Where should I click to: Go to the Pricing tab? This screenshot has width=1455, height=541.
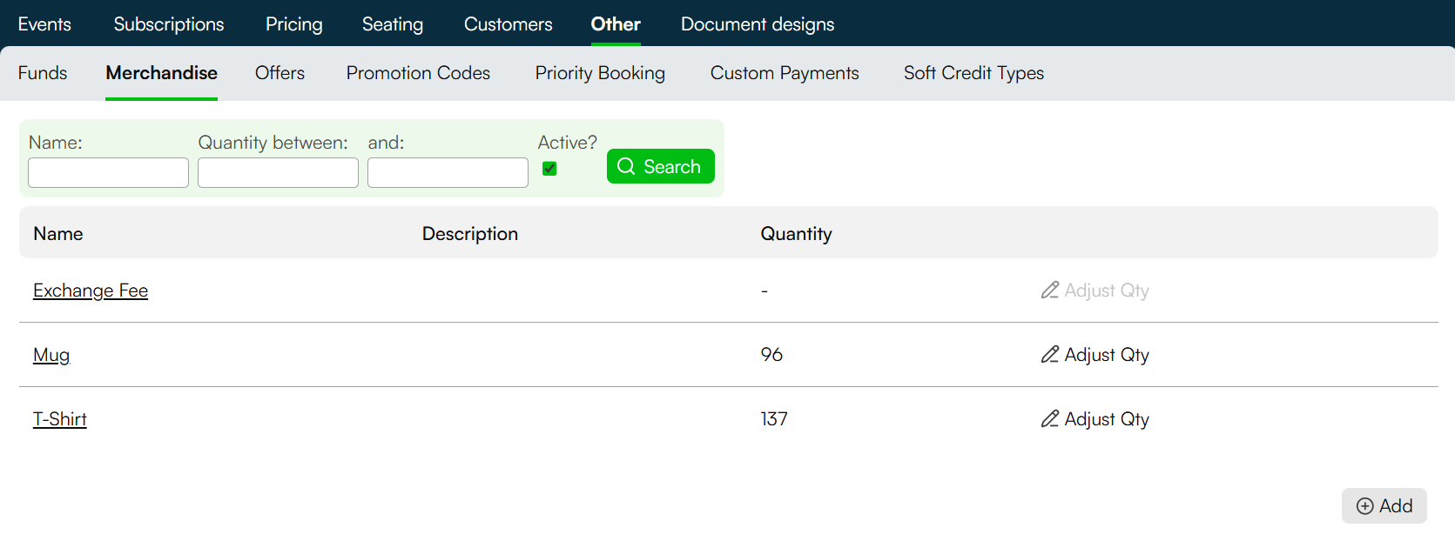[294, 24]
